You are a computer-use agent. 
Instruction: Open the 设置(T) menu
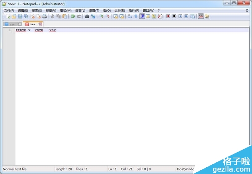pos(94,10)
